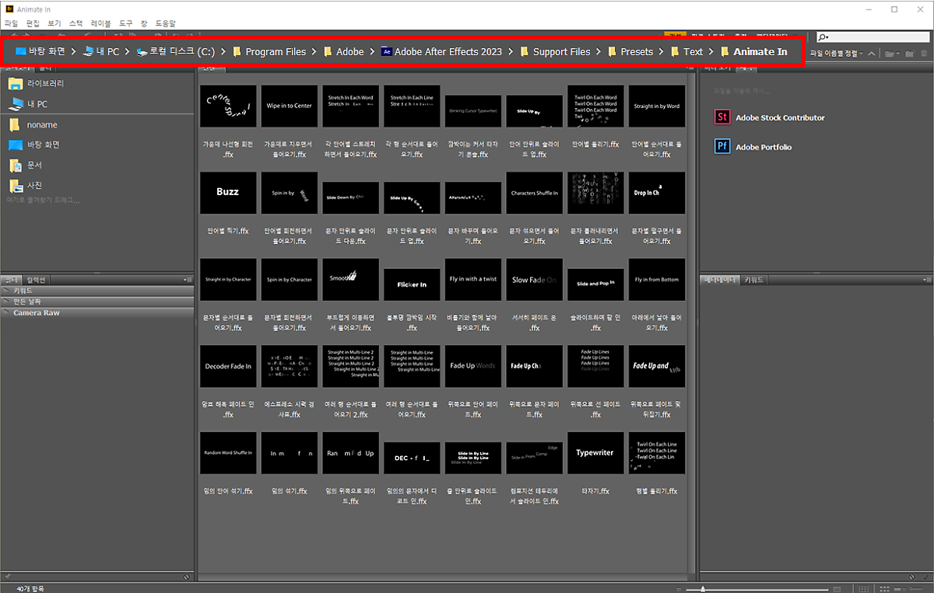
Task: Click the larger thumbnail size icon
Action: pyautogui.click(x=835, y=588)
